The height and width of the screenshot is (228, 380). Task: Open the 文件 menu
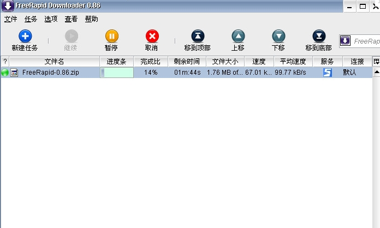(11, 19)
